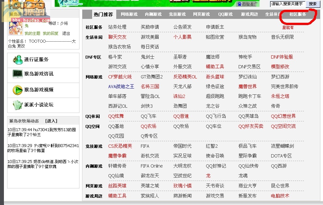Click the 通行证服务 green user icon
323x205 pixels.
18,60
